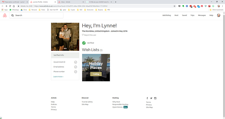
Task: Open the Evernote elephant extension icon
Action: click(x=183, y=6)
